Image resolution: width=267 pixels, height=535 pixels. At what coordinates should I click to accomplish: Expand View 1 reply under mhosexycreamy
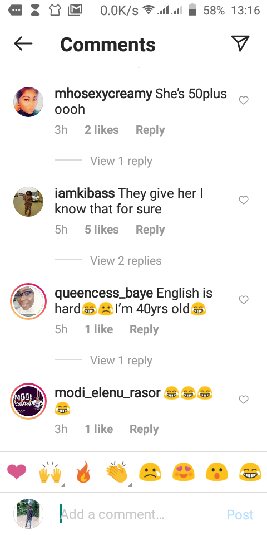121,161
